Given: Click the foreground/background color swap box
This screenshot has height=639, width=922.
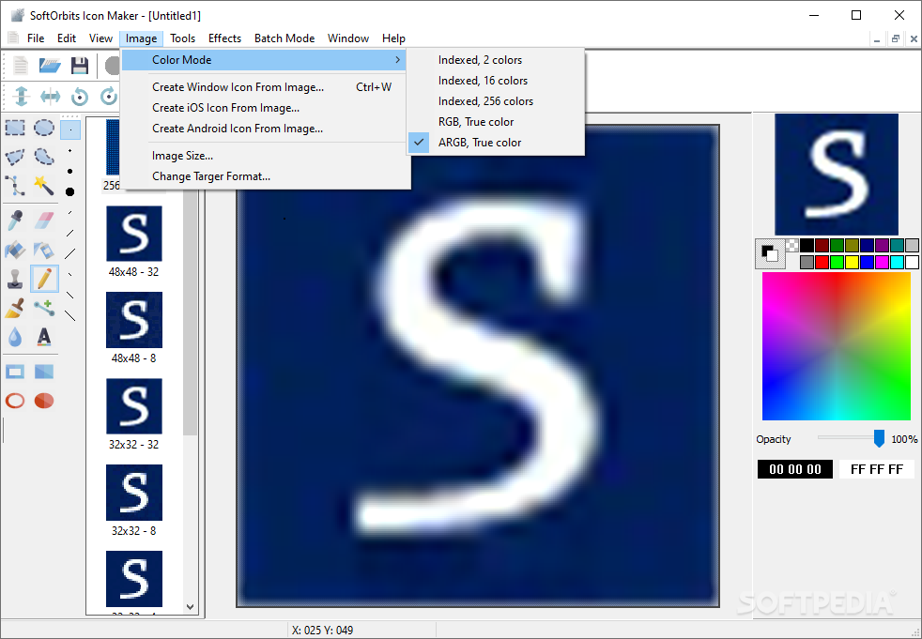Looking at the screenshot, I should [770, 253].
